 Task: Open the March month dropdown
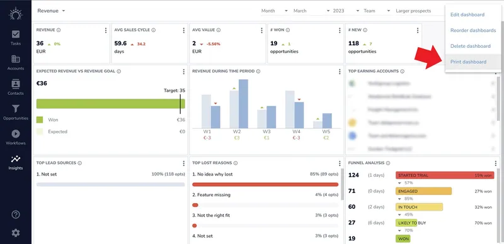pyautogui.click(x=311, y=11)
